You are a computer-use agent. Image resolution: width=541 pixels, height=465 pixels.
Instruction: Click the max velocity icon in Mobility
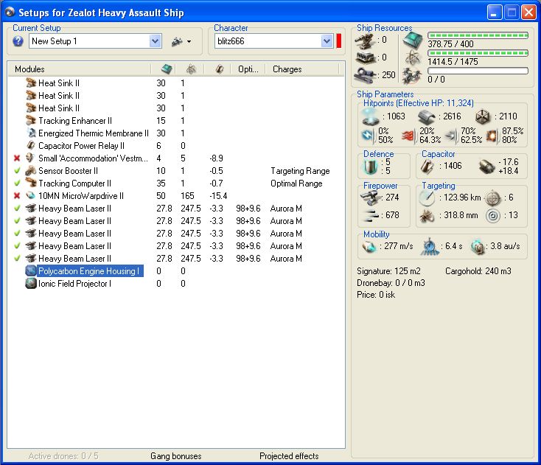370,247
